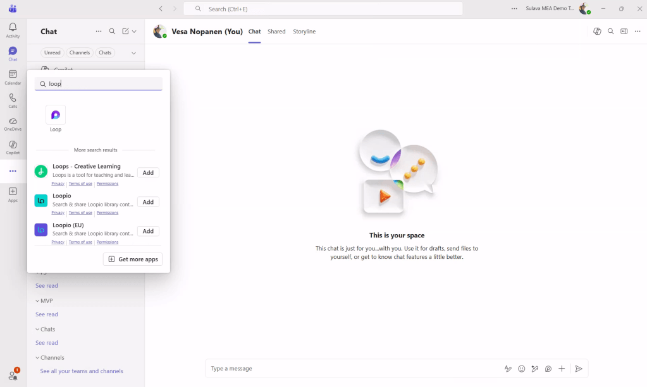The height and width of the screenshot is (387, 647).
Task: Toggle the Chats filter pill
Action: (105, 53)
